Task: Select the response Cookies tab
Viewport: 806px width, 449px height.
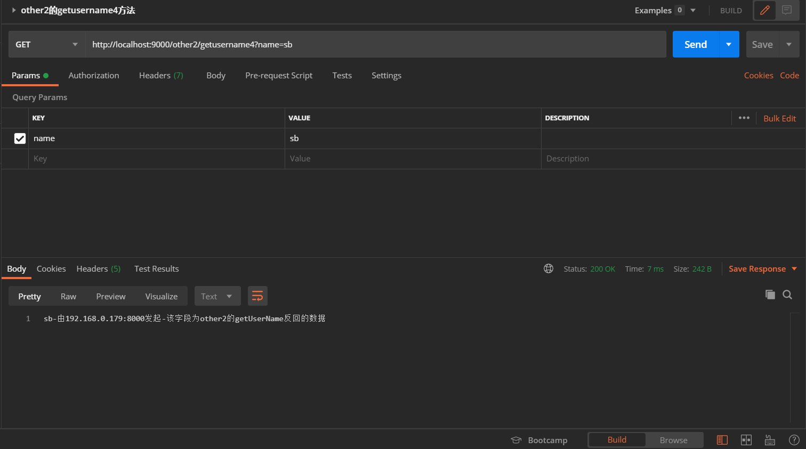Action: (x=51, y=268)
